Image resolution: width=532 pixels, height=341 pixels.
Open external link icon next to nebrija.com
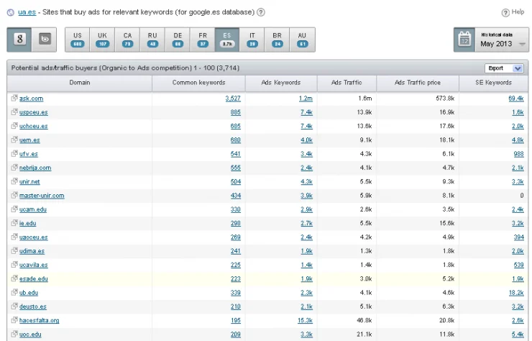click(14, 168)
